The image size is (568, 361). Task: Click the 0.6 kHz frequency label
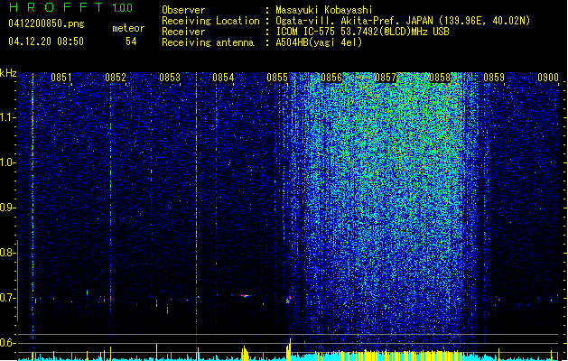click(7, 343)
